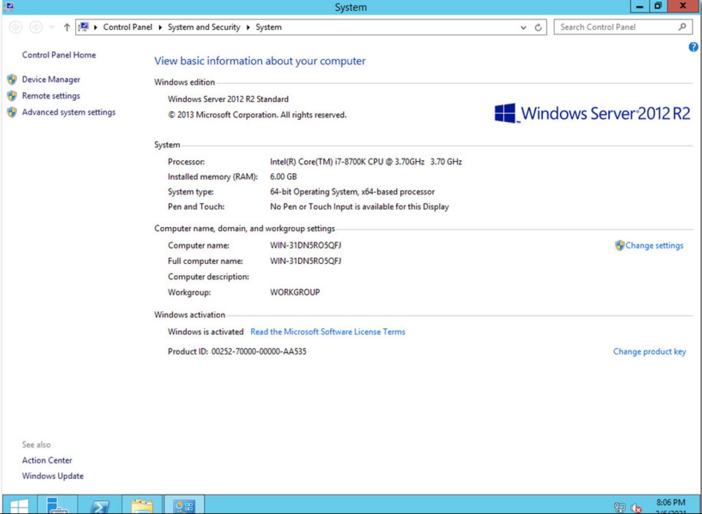Click the installed memory value '6.00 GB'

[283, 177]
